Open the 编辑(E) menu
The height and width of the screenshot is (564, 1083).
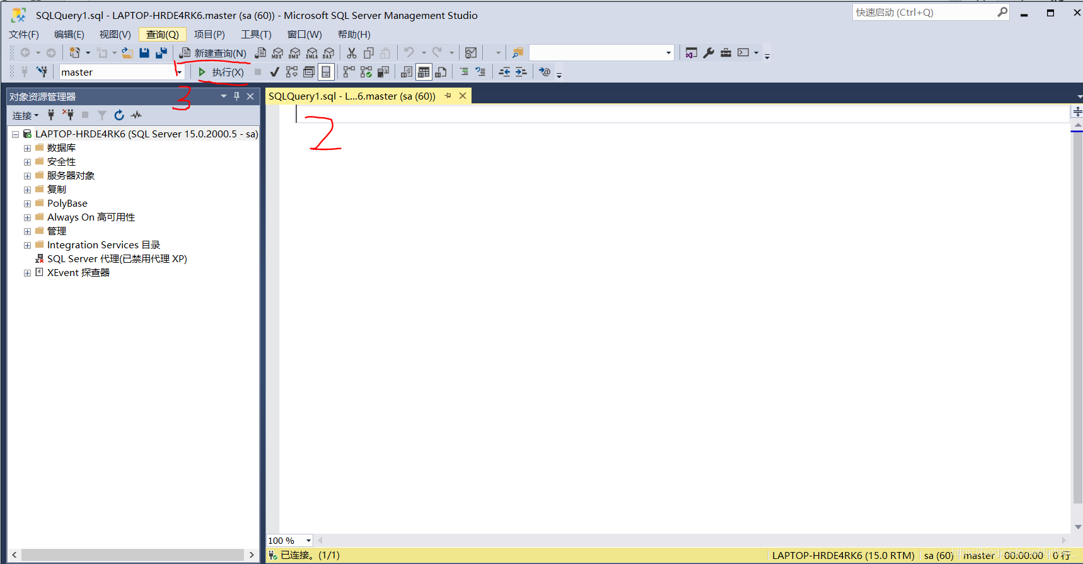69,34
